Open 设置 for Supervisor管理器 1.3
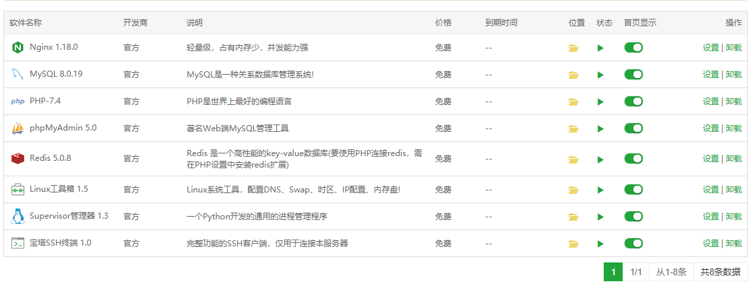The width and height of the screenshot is (754, 288). coord(711,217)
